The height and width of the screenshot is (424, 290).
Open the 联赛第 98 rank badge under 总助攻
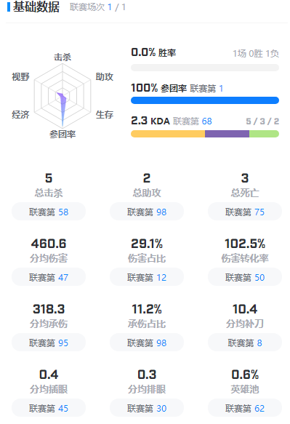pos(147,212)
